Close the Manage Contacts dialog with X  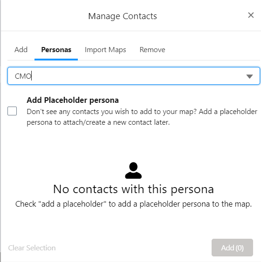(x=251, y=15)
